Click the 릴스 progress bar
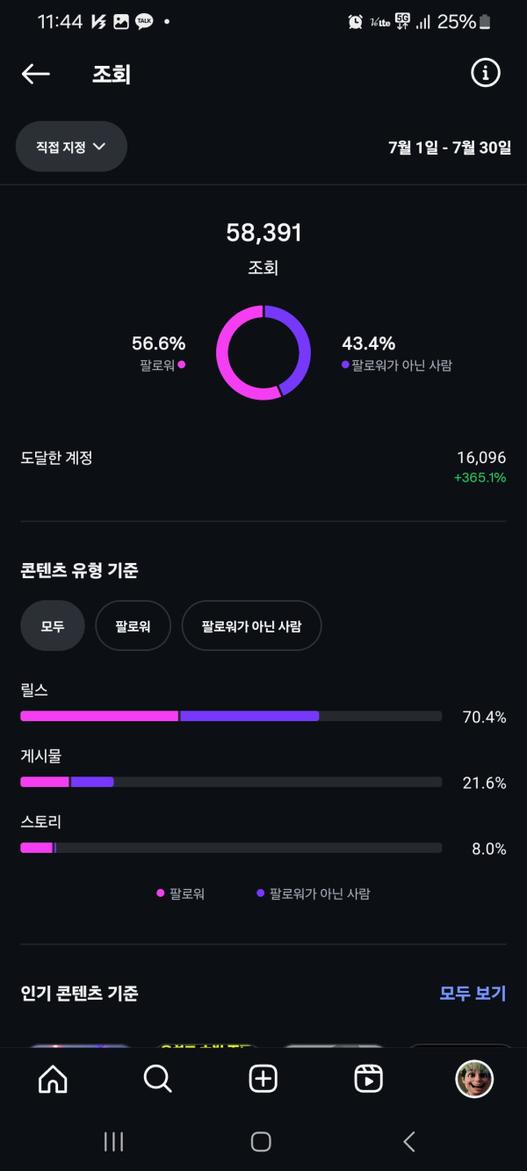 coord(231,716)
